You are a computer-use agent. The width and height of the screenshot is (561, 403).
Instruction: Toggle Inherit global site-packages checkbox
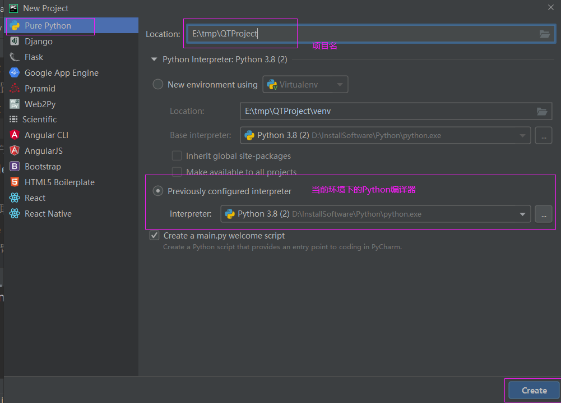pyautogui.click(x=177, y=156)
